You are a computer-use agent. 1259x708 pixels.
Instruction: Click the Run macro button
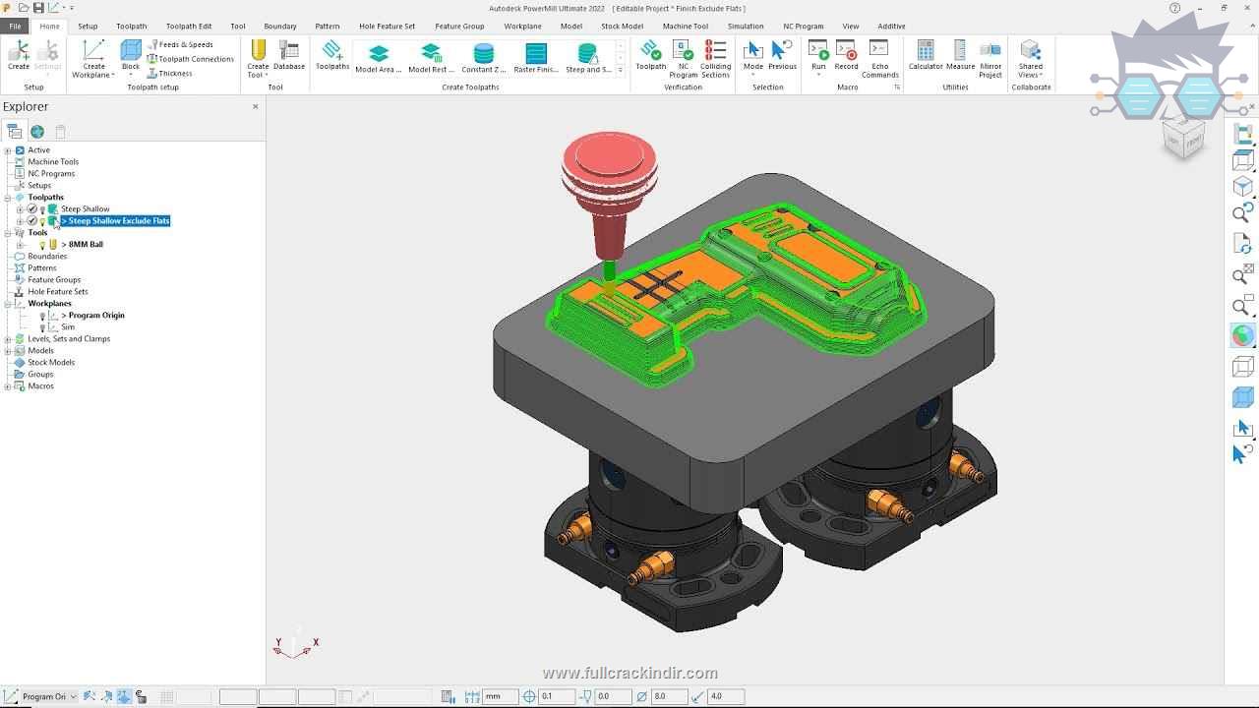tap(818, 57)
